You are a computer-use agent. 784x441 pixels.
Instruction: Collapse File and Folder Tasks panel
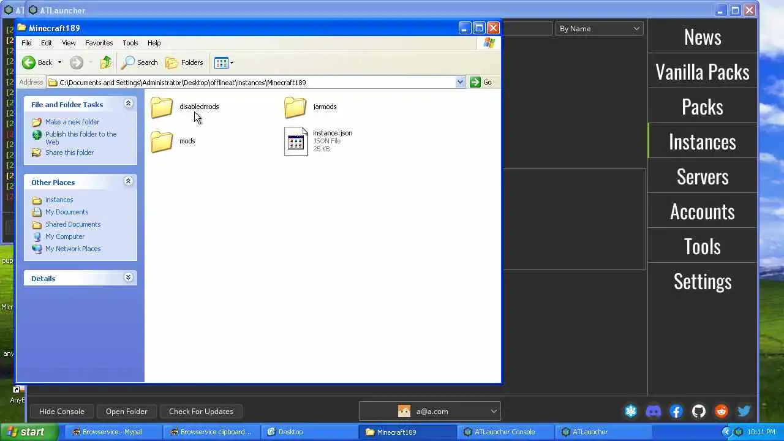[x=128, y=104]
